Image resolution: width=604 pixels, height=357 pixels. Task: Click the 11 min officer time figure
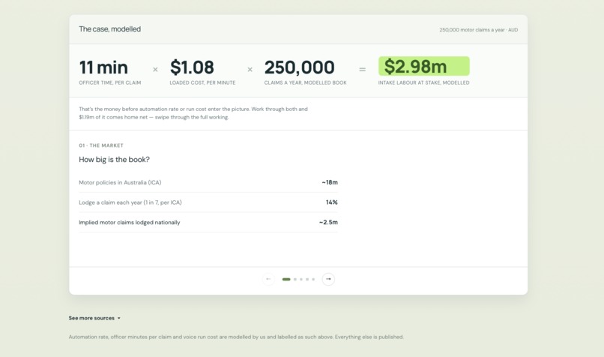pyautogui.click(x=103, y=67)
